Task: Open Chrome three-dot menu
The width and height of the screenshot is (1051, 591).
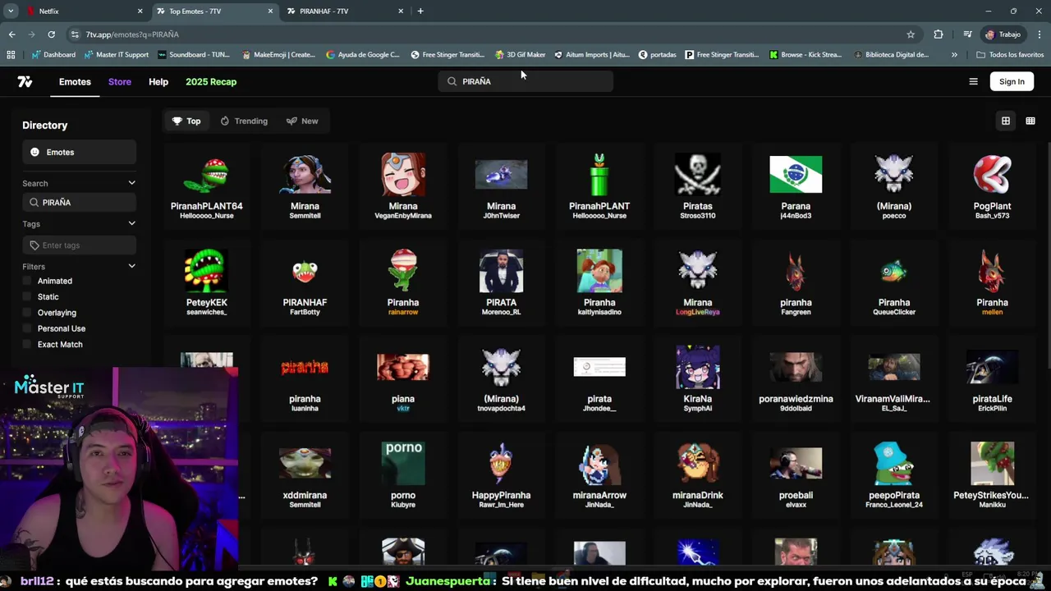Action: tap(1040, 34)
